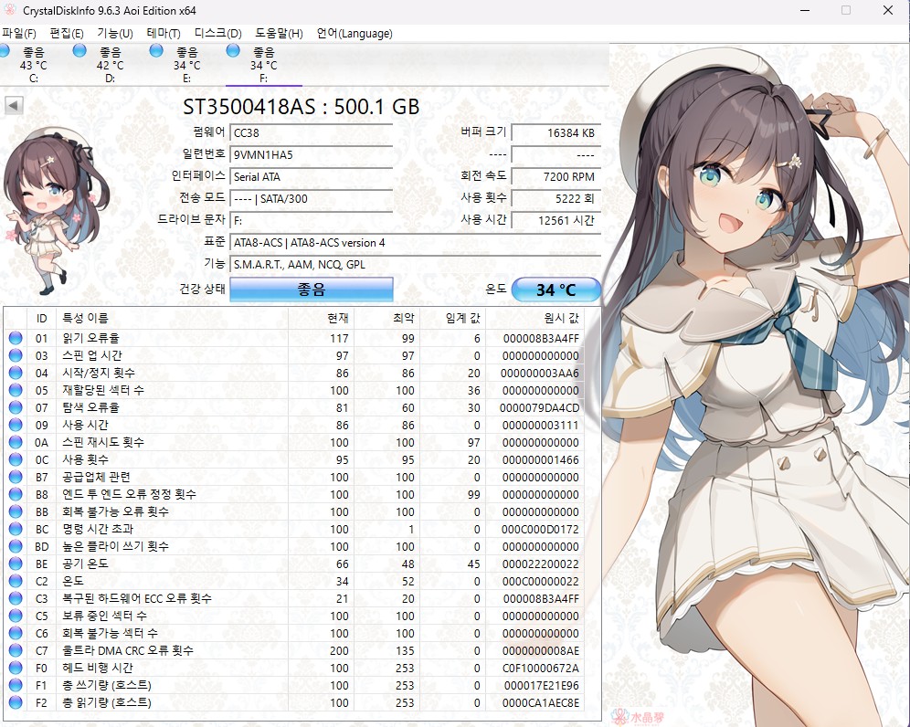Click status icon of row 0C 사용 횟수

point(16,459)
